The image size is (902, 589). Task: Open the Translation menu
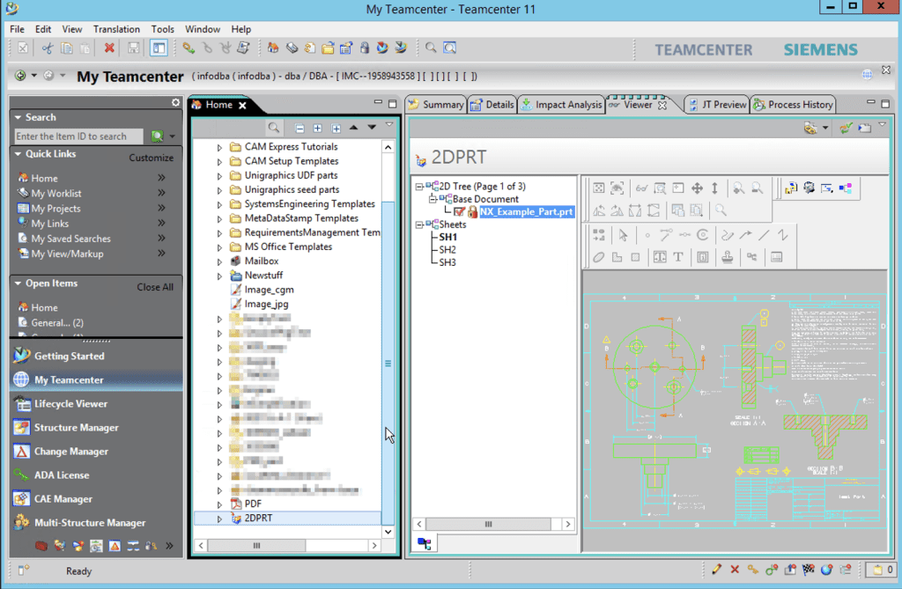tap(116, 28)
